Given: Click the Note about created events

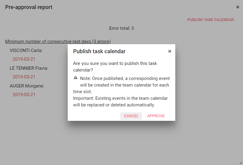Looking at the screenshot, I should point(121,85).
